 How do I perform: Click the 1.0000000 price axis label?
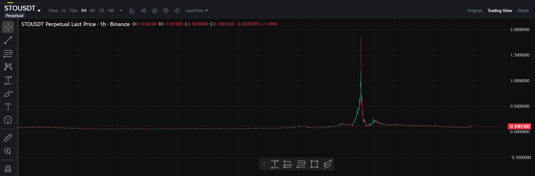520,81
